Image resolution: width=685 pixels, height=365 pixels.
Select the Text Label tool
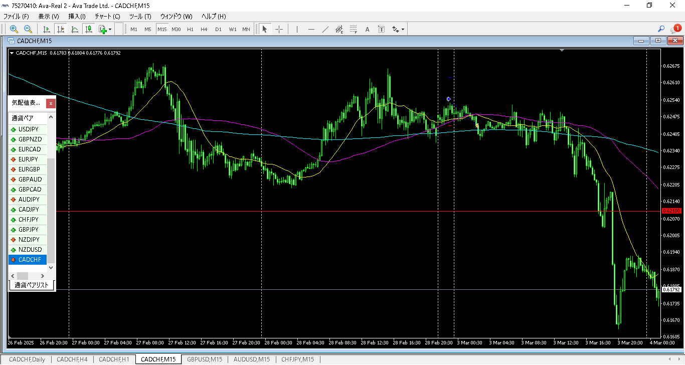click(x=381, y=29)
